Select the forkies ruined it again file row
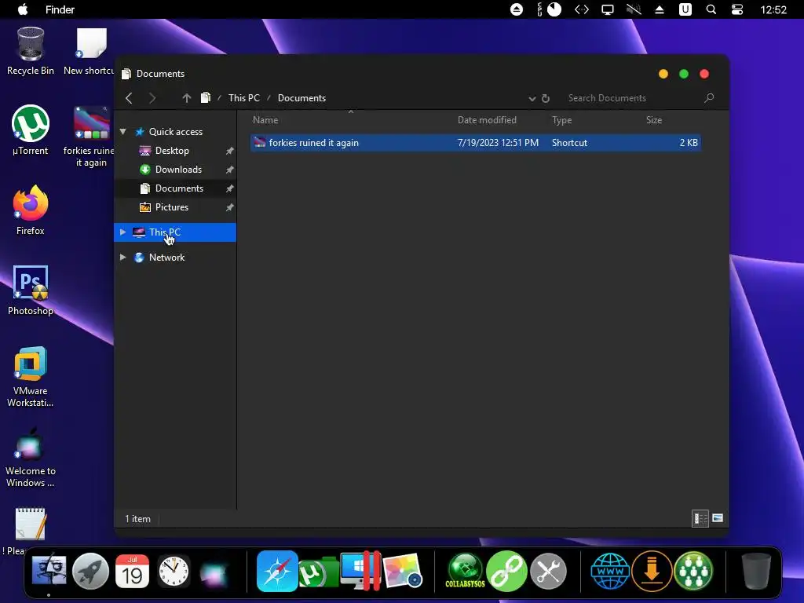Image resolution: width=804 pixels, height=603 pixels. (x=475, y=143)
